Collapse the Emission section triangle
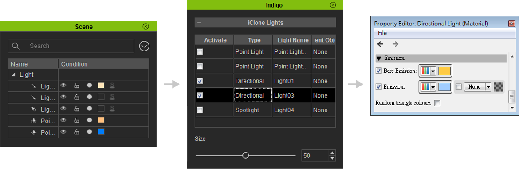Image resolution: width=519 pixels, height=169 pixels. [379, 58]
